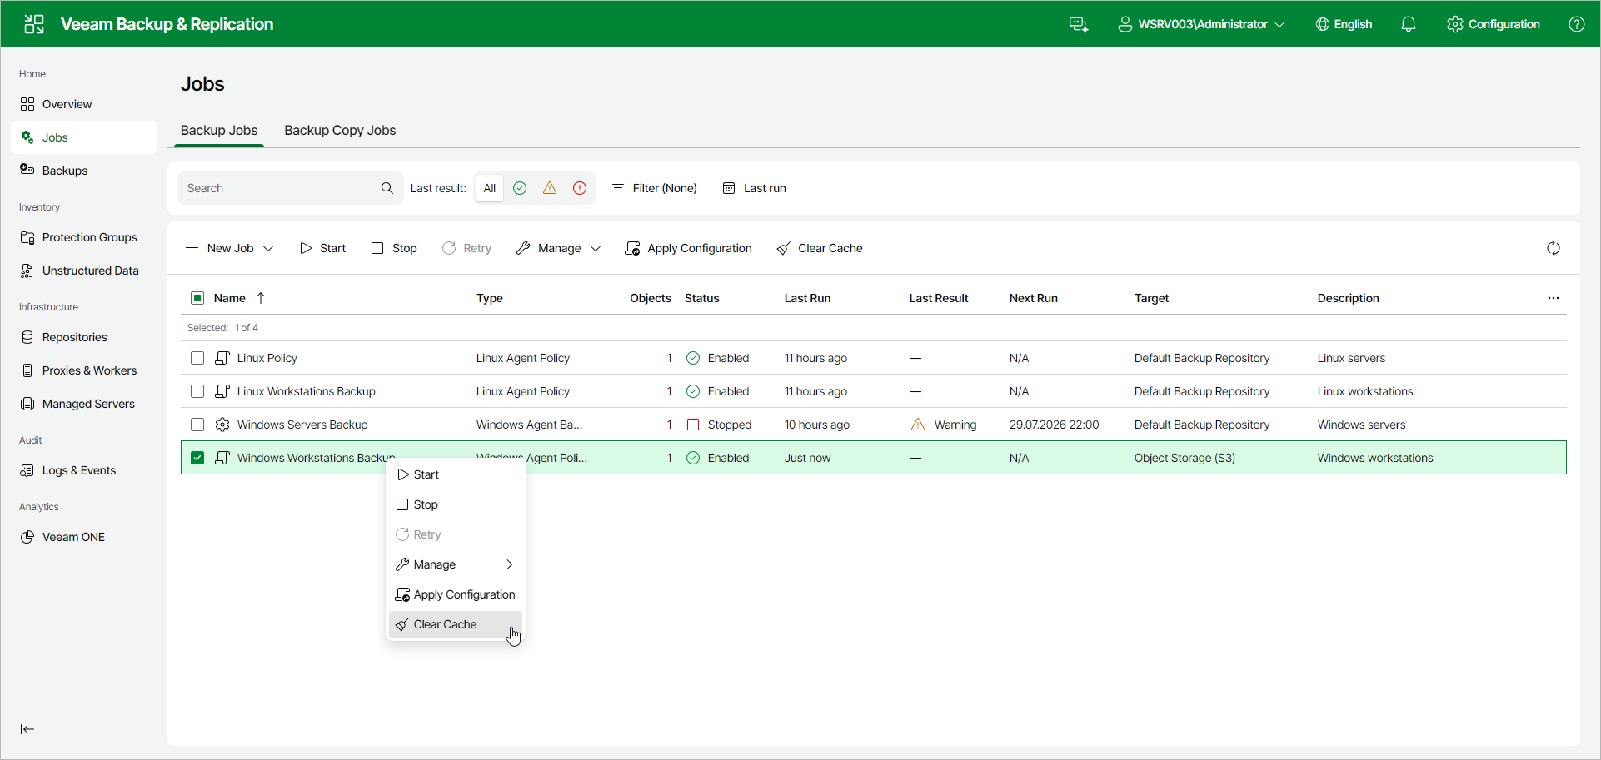Toggle select-all jobs checkbox
This screenshot has width=1601, height=760.
(197, 298)
